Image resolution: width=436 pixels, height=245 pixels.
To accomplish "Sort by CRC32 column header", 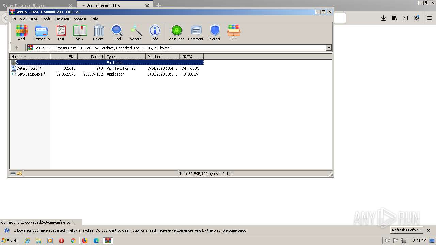I will click(191, 57).
